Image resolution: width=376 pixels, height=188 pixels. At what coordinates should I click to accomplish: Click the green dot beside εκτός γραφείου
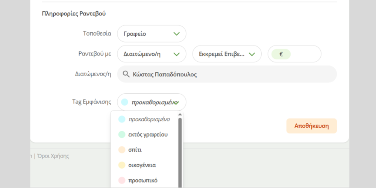121,135
